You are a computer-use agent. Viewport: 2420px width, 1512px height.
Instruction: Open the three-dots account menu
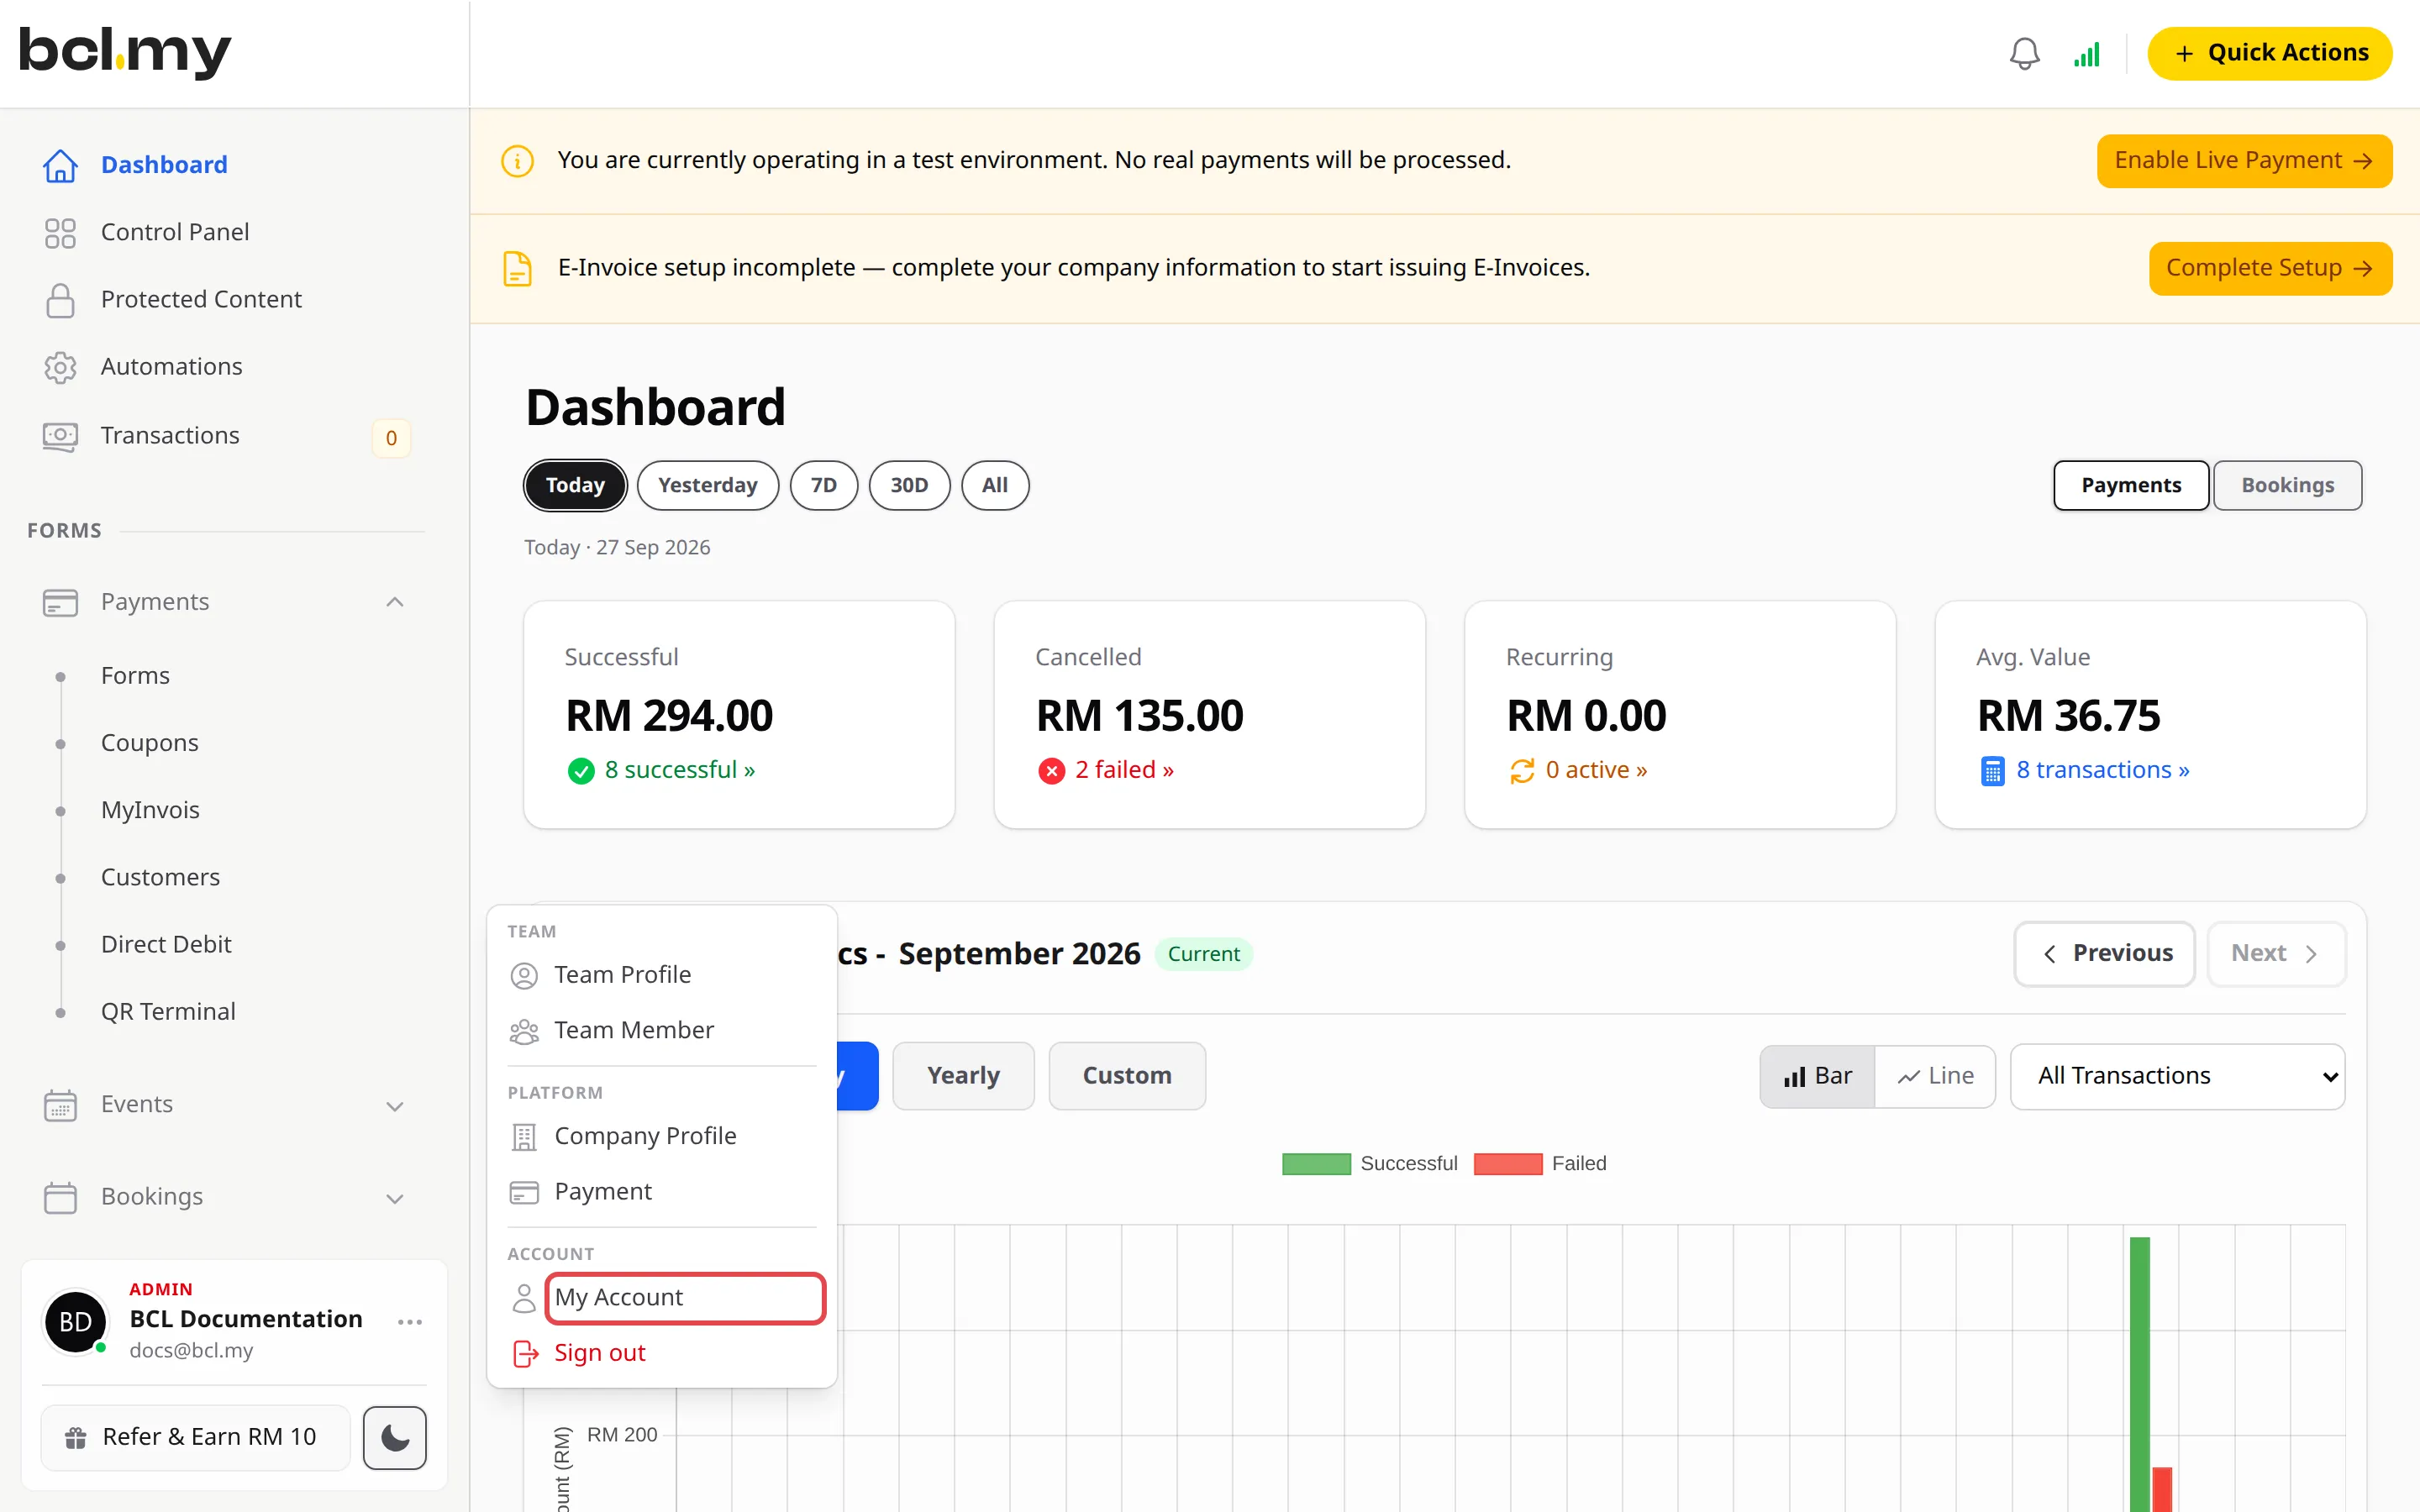click(410, 1321)
